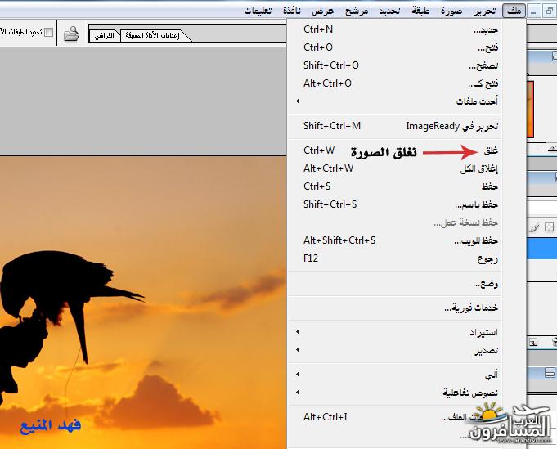
Task: Open the تحديد menu
Action: pos(389,11)
